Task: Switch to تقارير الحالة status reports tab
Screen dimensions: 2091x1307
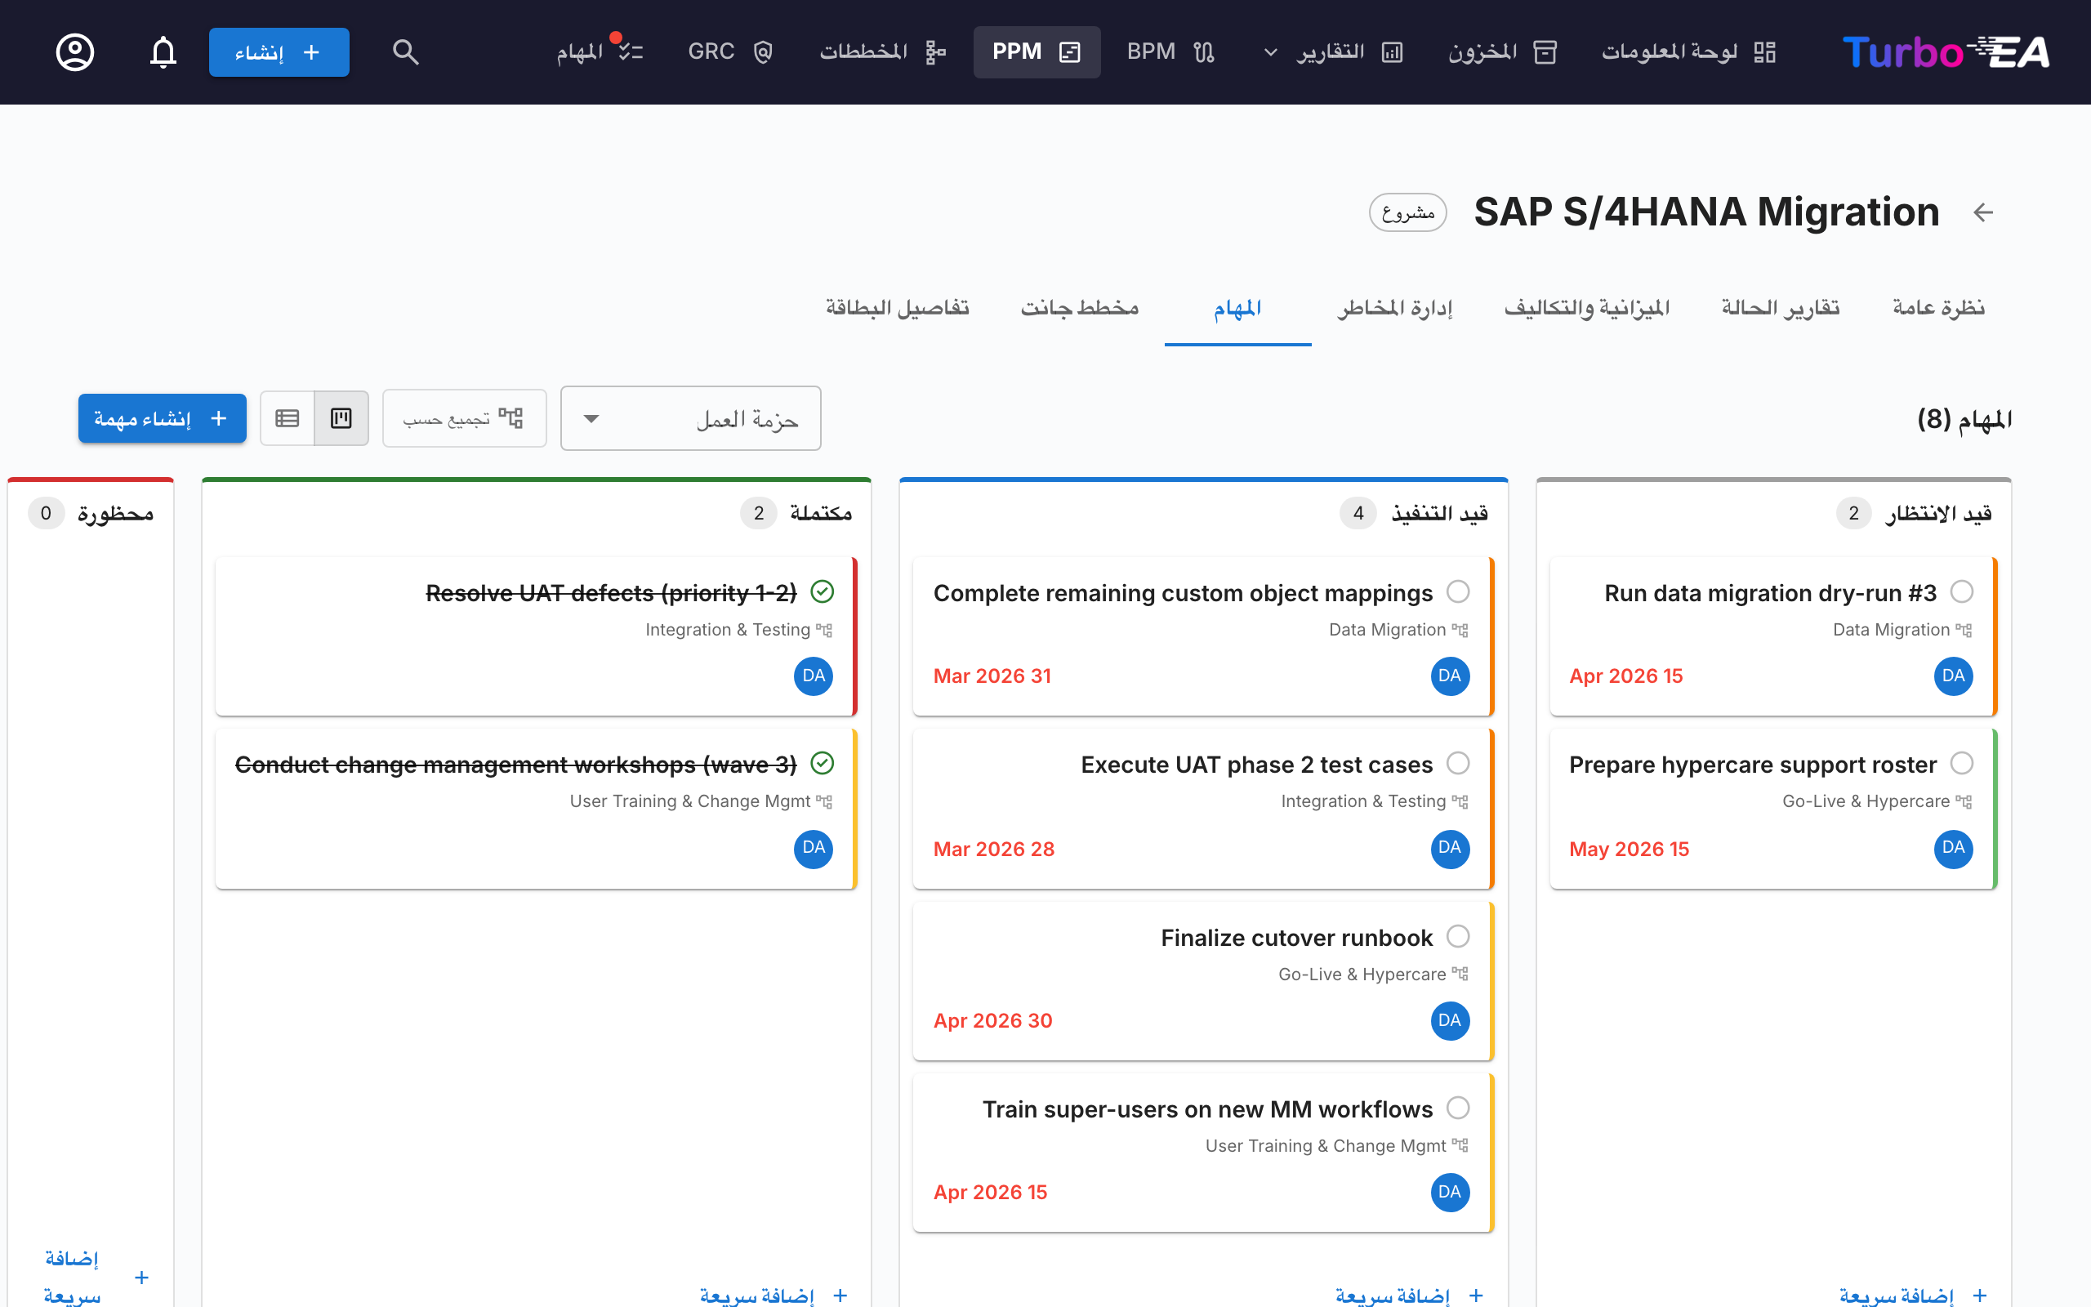Action: tap(1780, 309)
